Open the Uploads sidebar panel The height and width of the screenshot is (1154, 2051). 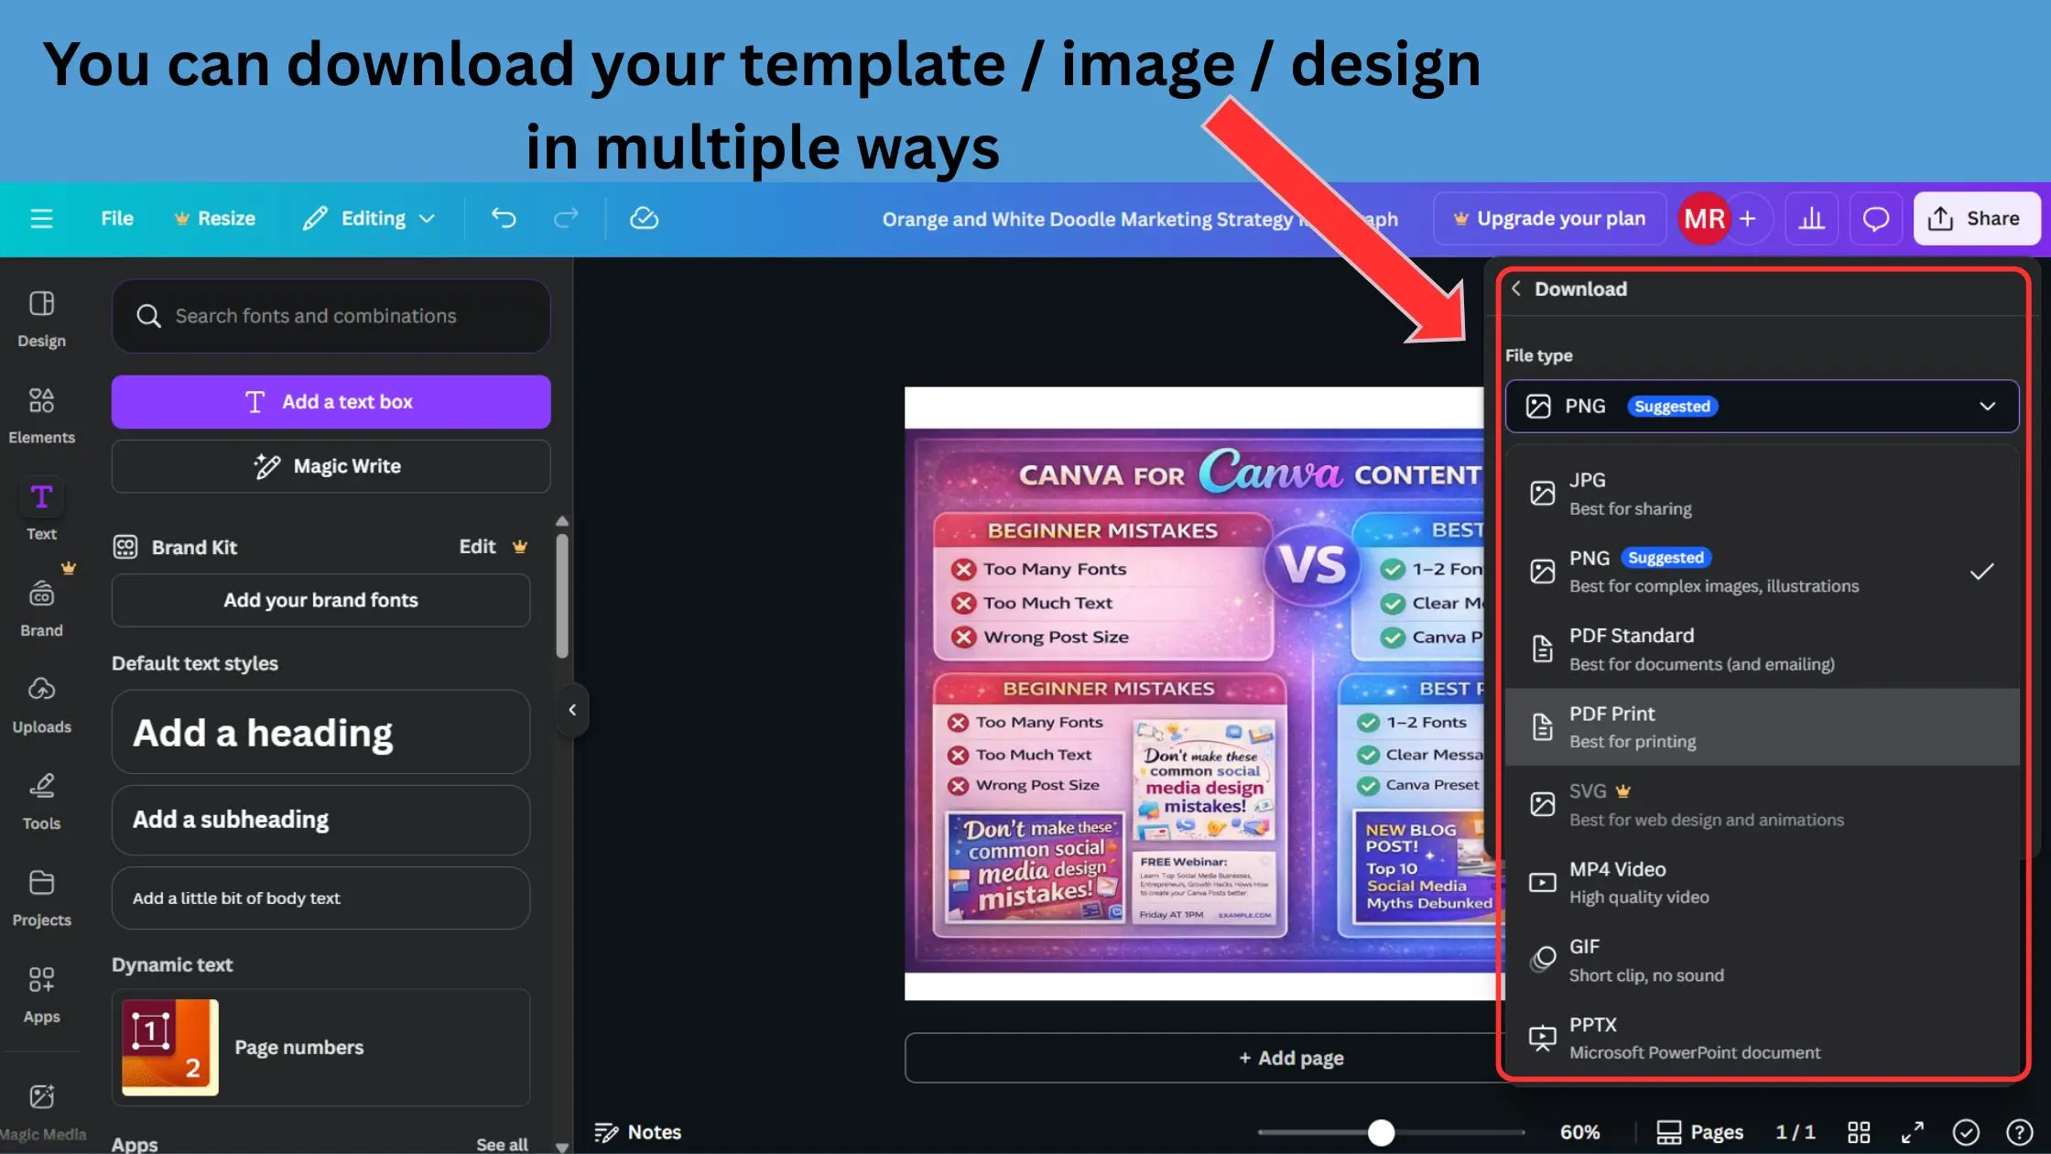(41, 705)
